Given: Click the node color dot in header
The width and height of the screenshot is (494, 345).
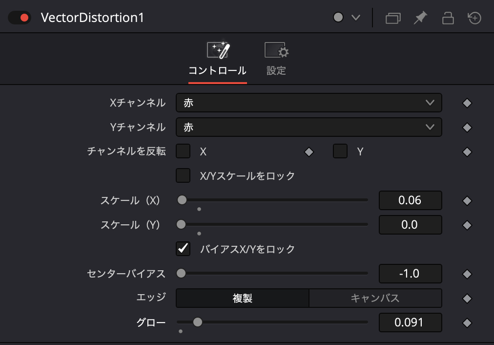Looking at the screenshot, I should tap(338, 17).
